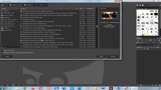161x90 pixels.
Task: Sort files by the Name column header
Action: tap(49, 9)
